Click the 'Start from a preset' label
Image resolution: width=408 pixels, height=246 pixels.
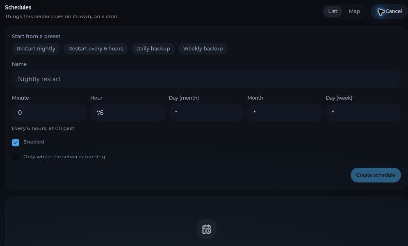click(36, 36)
